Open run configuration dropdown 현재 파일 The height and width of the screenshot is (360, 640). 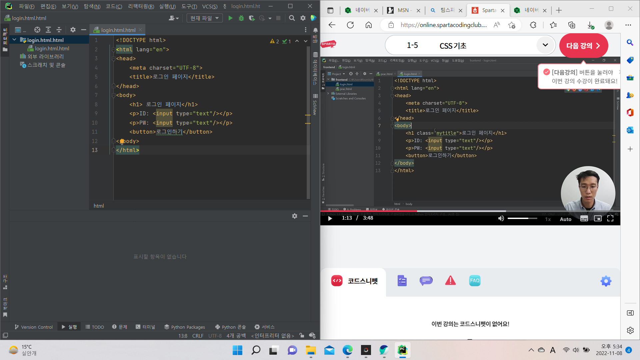click(204, 18)
